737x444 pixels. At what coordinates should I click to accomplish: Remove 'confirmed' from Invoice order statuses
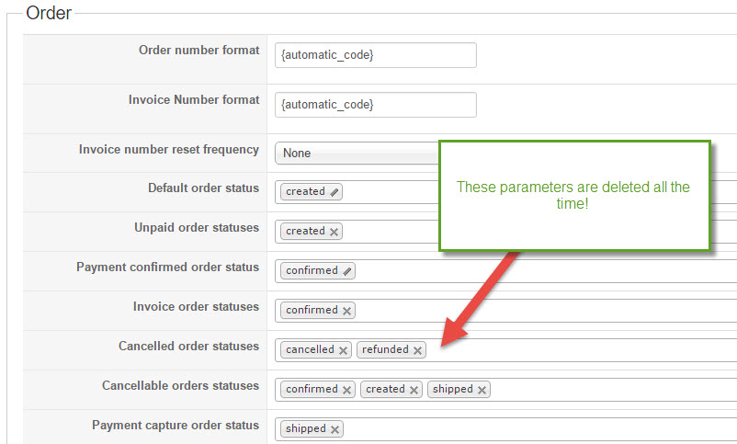(x=346, y=311)
